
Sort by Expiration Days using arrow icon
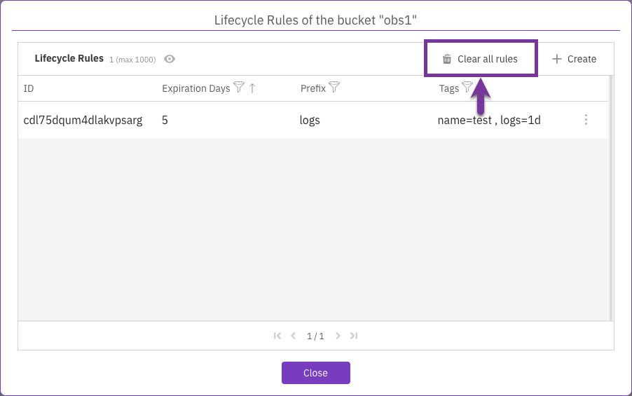coord(252,88)
